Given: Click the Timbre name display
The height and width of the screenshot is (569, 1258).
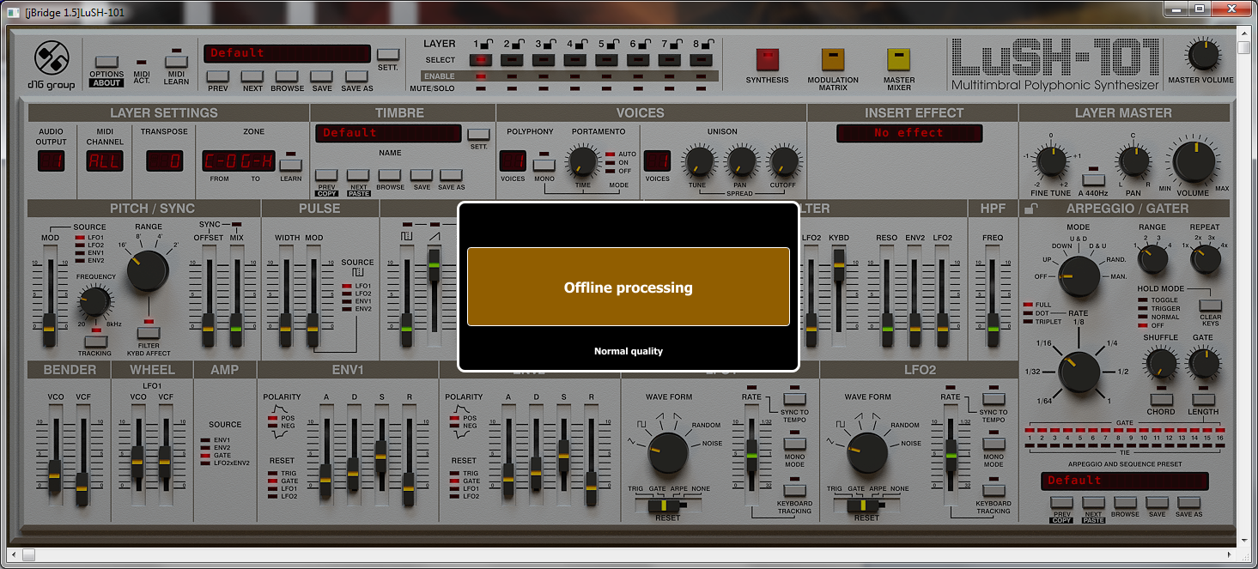Looking at the screenshot, I should pos(389,133).
